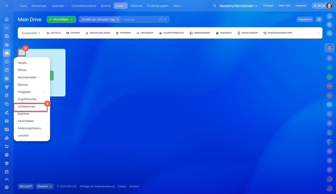Open the box inventory icon in left sidebar
336x194 pixels.
click(7, 163)
